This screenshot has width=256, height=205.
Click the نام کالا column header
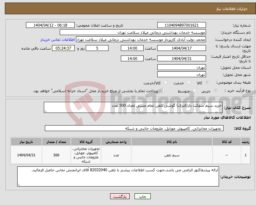[172, 142]
